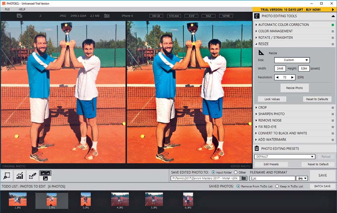Choose Remove From ToDo List option
The width and height of the screenshot is (337, 213).
[x=238, y=186]
